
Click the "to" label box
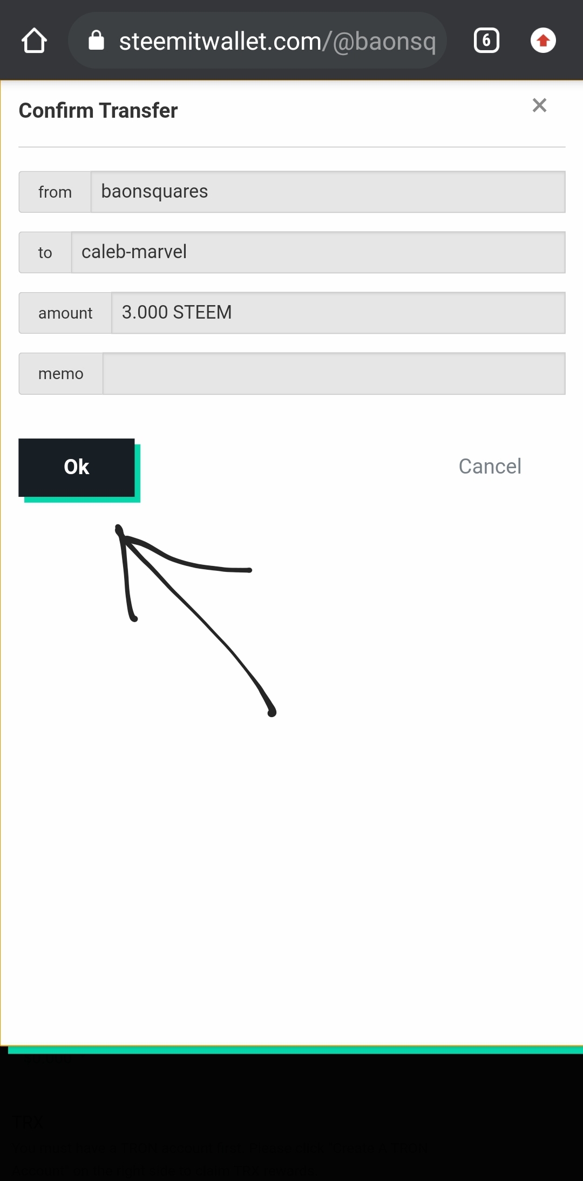click(x=45, y=252)
